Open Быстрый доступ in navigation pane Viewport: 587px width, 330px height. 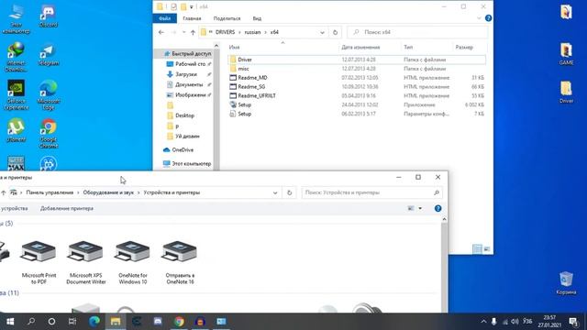tap(187, 53)
